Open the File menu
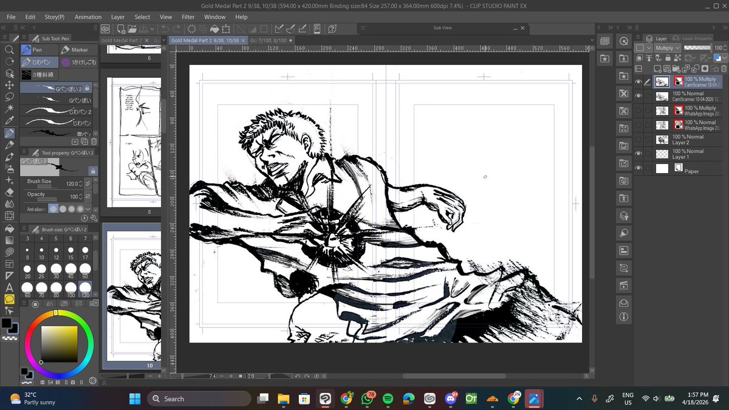The image size is (729, 410). 11,17
